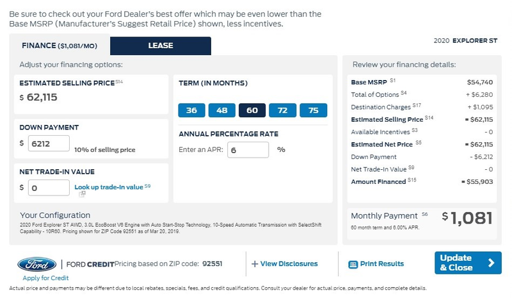Click the printer icon beside Print Results
Image resolution: width=512 pixels, height=298 pixels.
353,264
